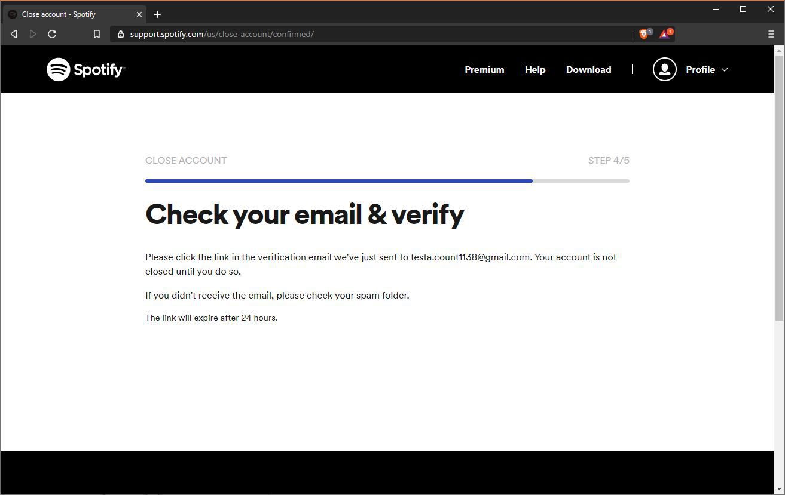This screenshot has width=785, height=495.
Task: Click the 'STEP 4/5' label
Action: coord(609,161)
